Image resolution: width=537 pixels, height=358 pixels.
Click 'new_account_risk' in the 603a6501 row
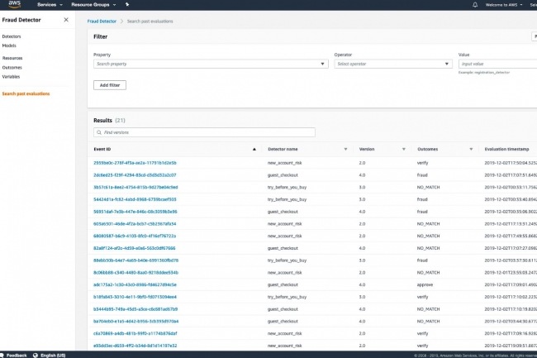click(x=284, y=224)
